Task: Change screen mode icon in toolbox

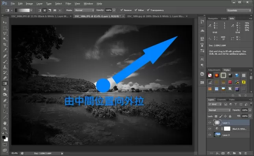Action: click(5, 150)
